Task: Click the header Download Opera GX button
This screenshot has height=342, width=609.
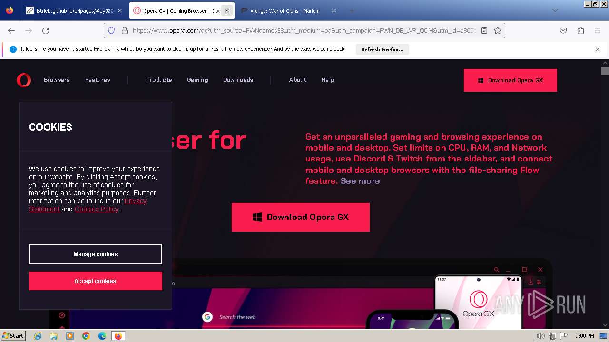Action: [x=511, y=80]
